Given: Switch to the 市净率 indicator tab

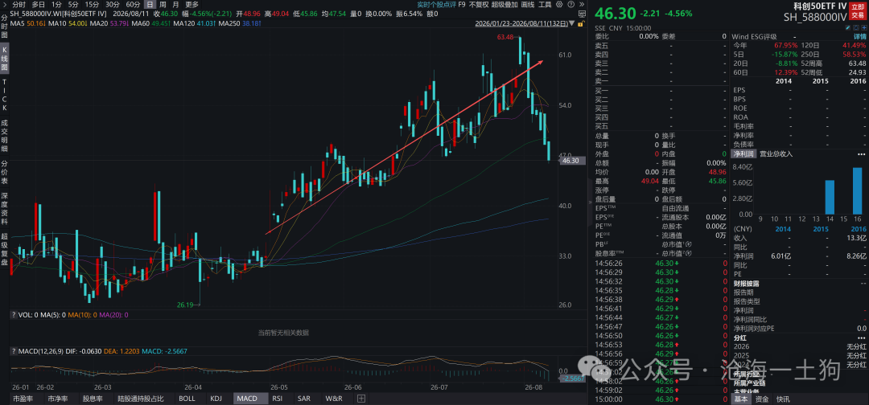Looking at the screenshot, I should click(58, 398).
